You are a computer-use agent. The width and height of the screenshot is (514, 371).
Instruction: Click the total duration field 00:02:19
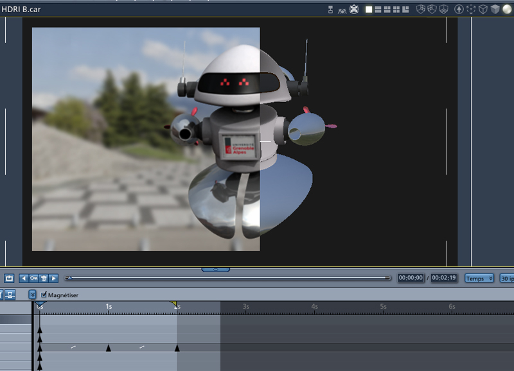pyautogui.click(x=443, y=278)
